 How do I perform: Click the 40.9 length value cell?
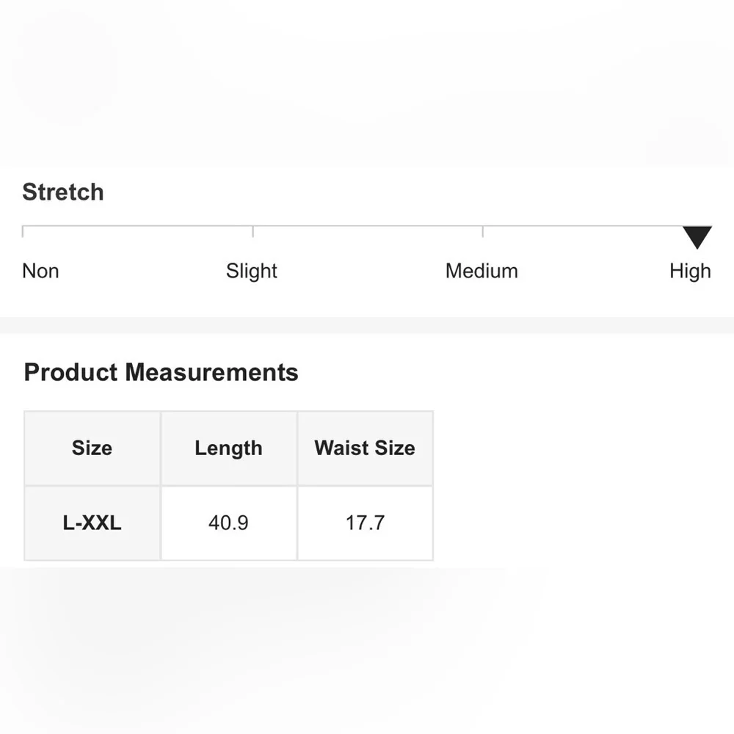click(228, 523)
